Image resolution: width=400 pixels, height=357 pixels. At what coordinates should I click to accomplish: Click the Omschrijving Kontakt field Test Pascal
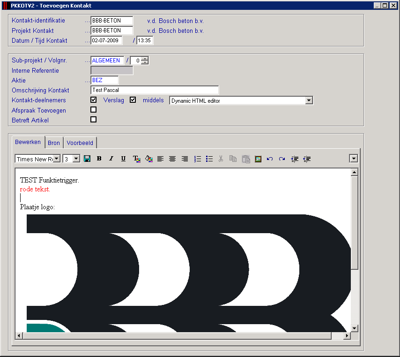tap(155, 90)
